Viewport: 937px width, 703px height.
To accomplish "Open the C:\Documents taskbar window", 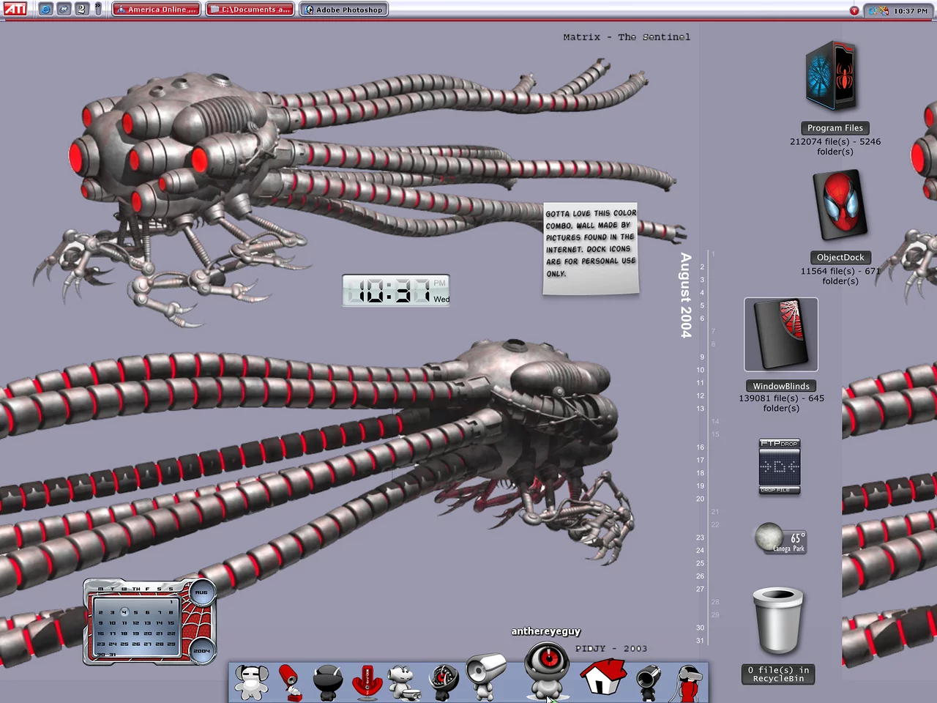I will [250, 10].
